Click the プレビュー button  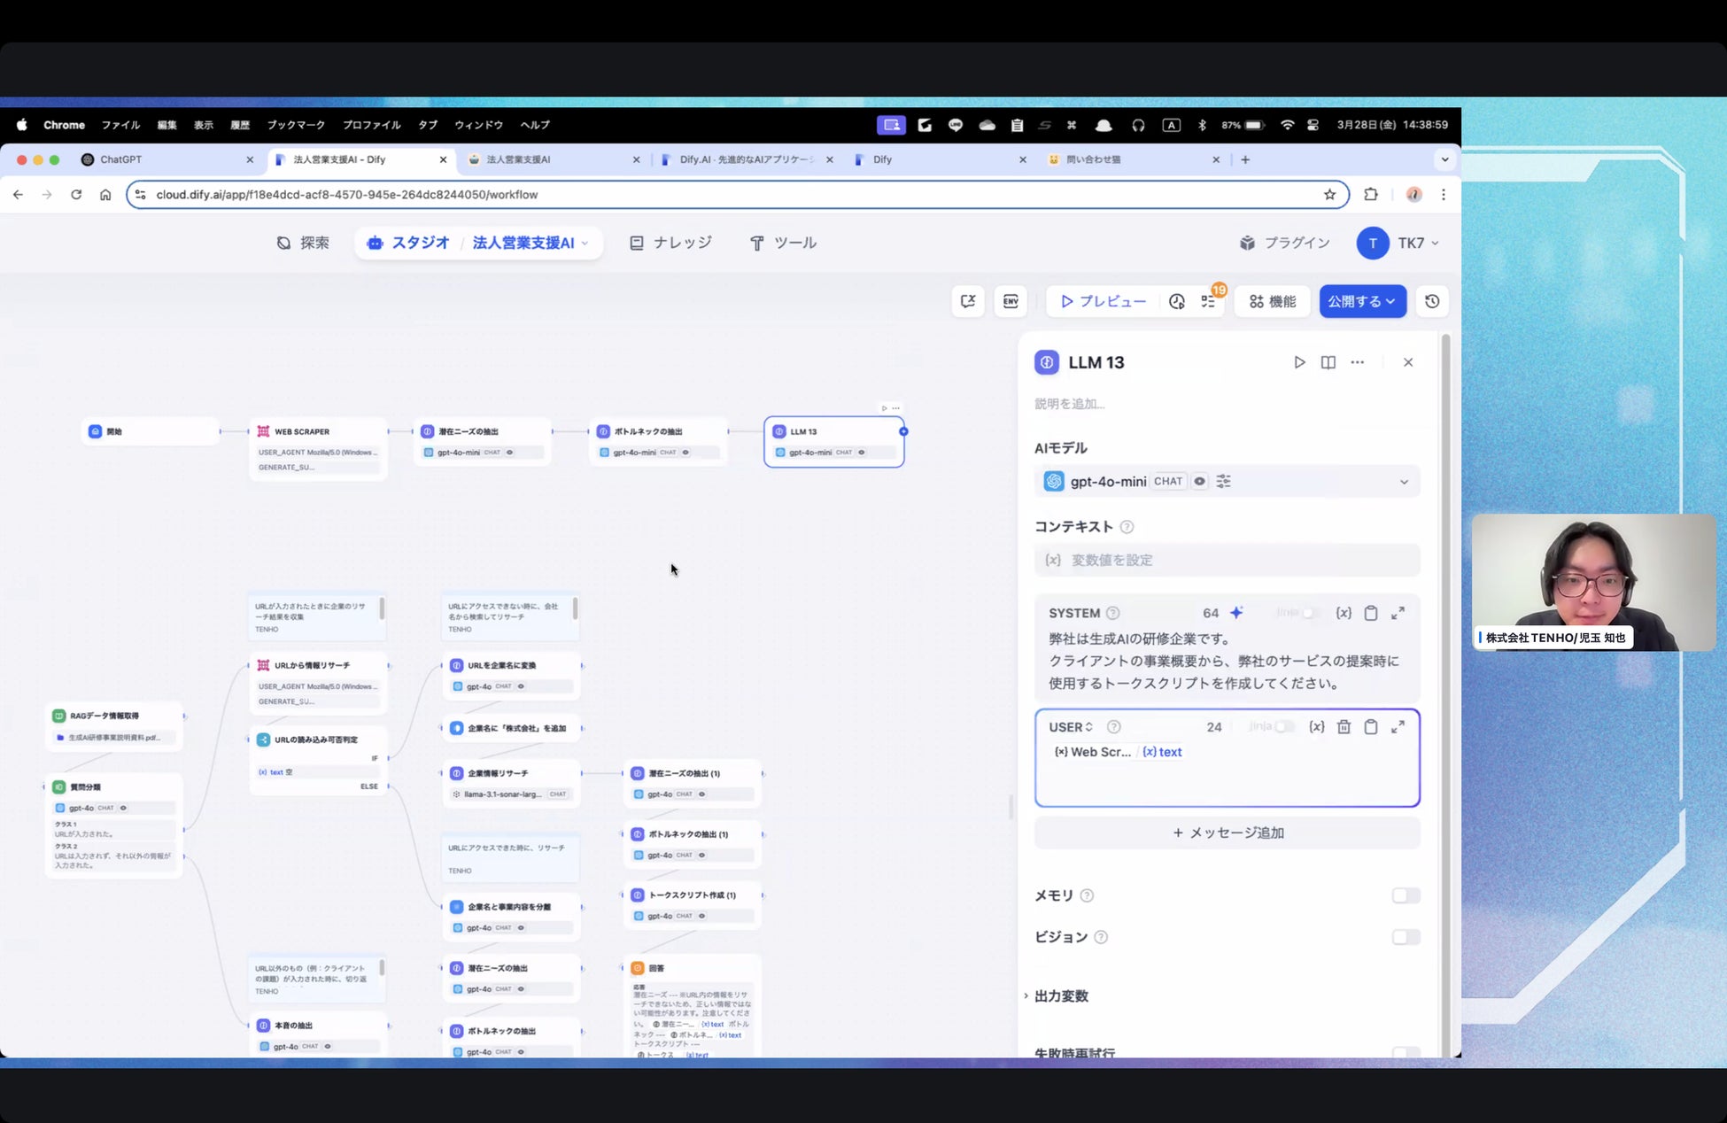click(1103, 301)
